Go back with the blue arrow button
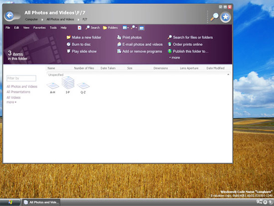The height and width of the screenshot is (206, 274). [x=9, y=15]
